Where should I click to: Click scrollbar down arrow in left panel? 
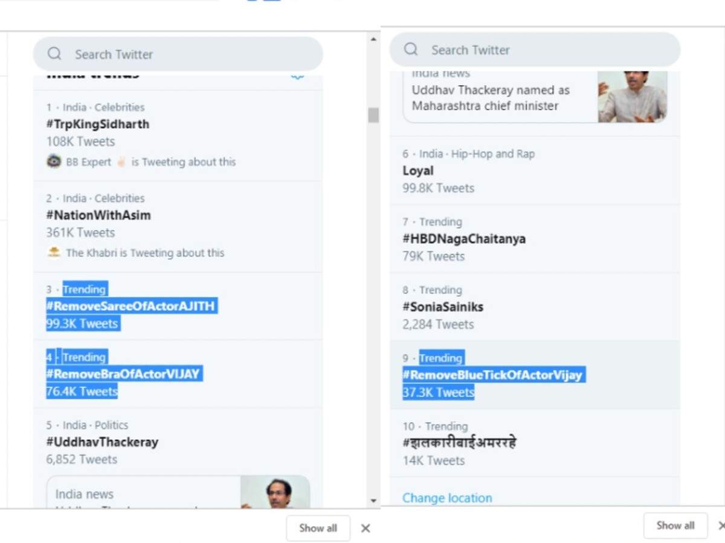(373, 501)
